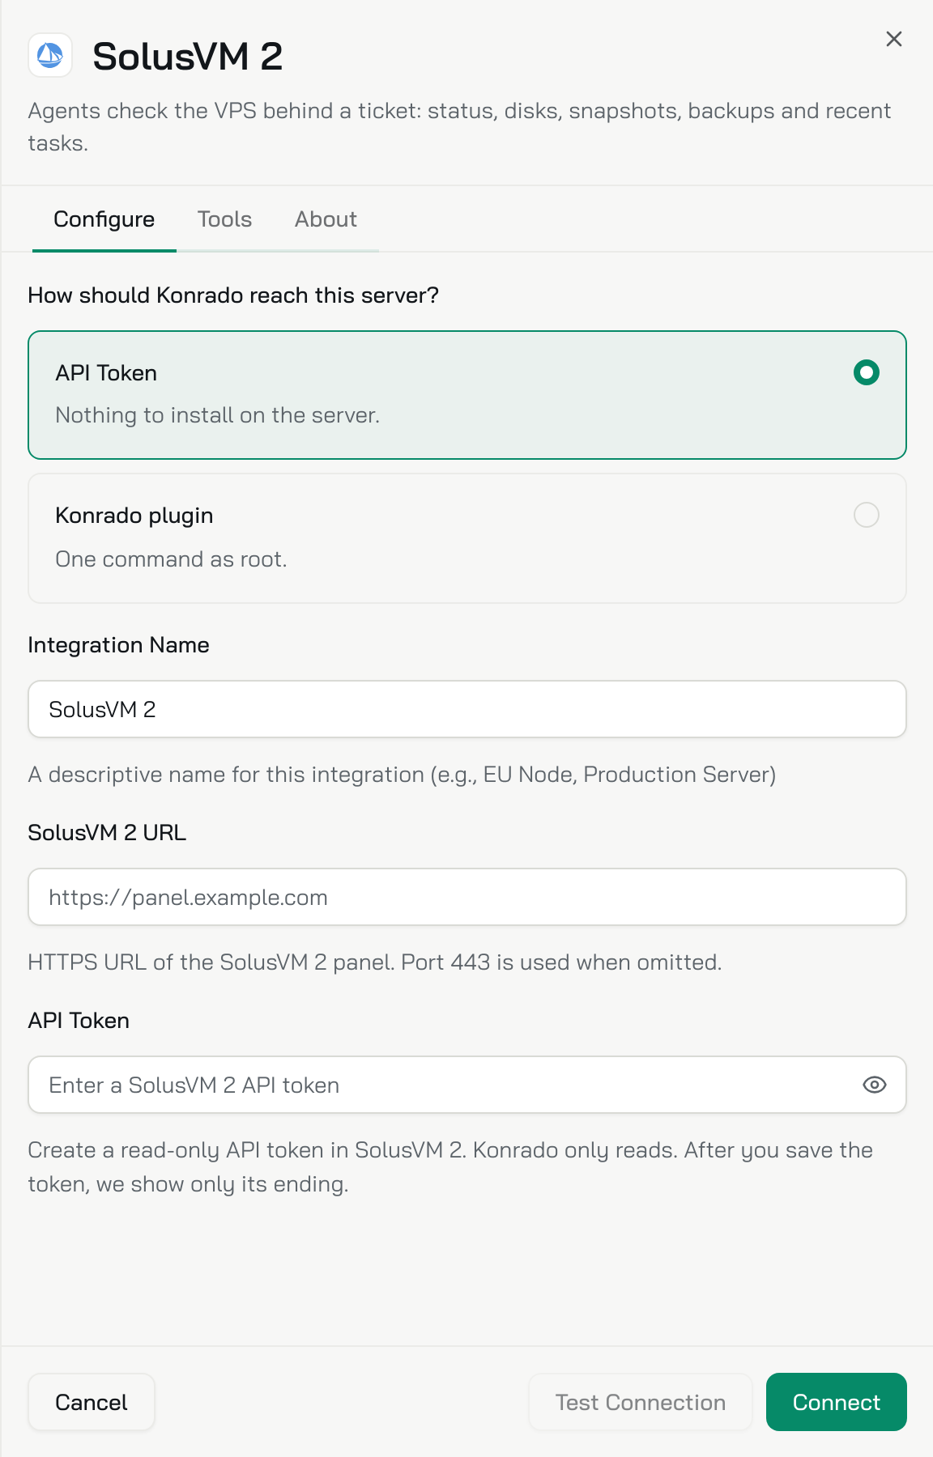
Task: Click the Test Connection button
Action: (640, 1402)
